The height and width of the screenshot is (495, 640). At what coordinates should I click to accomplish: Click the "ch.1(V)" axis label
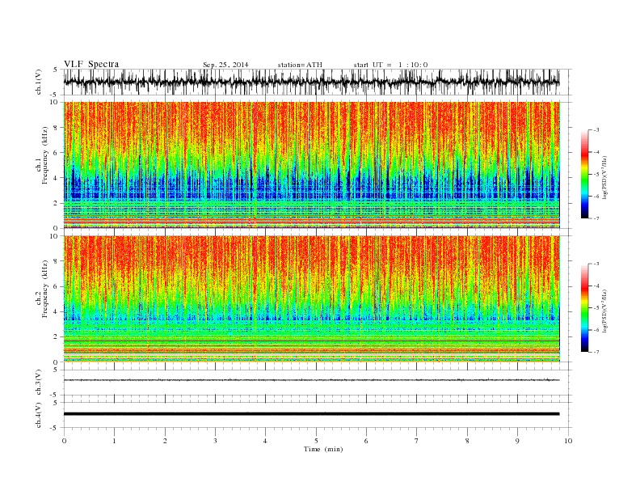point(39,82)
